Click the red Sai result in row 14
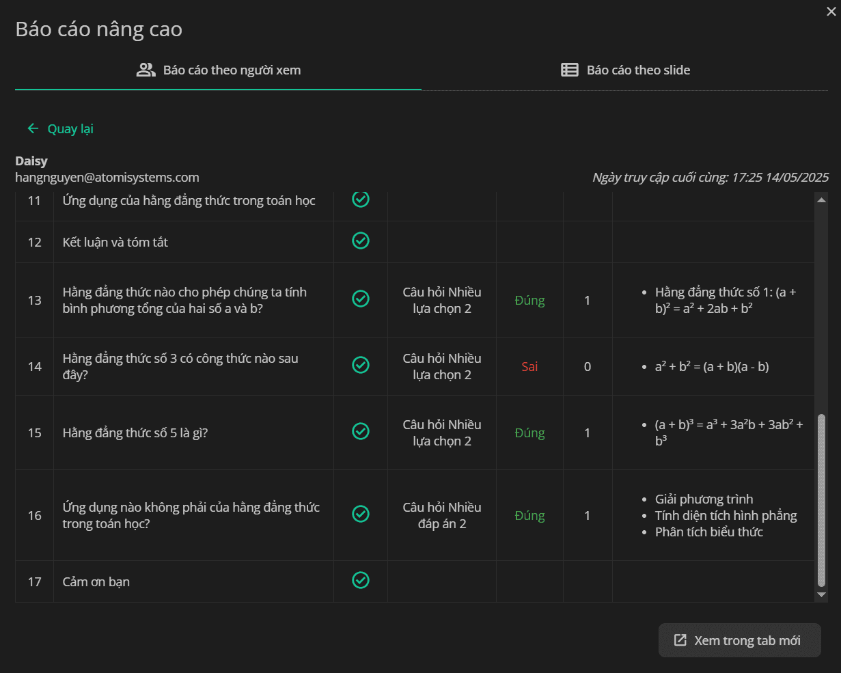841x673 pixels. 529,366
